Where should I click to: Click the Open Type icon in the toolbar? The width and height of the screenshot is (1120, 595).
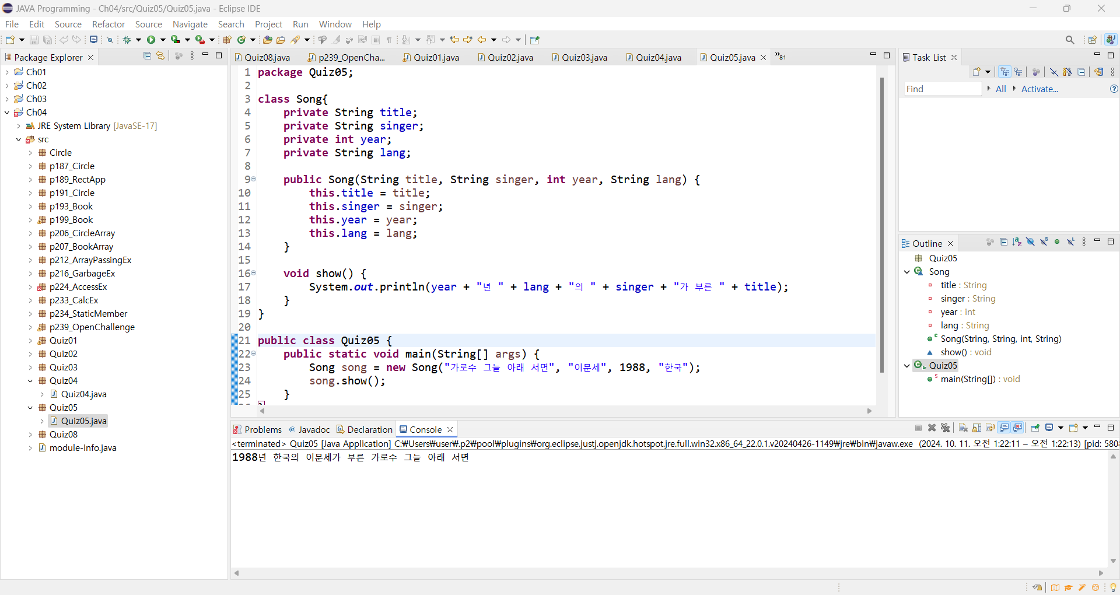[x=268, y=40]
